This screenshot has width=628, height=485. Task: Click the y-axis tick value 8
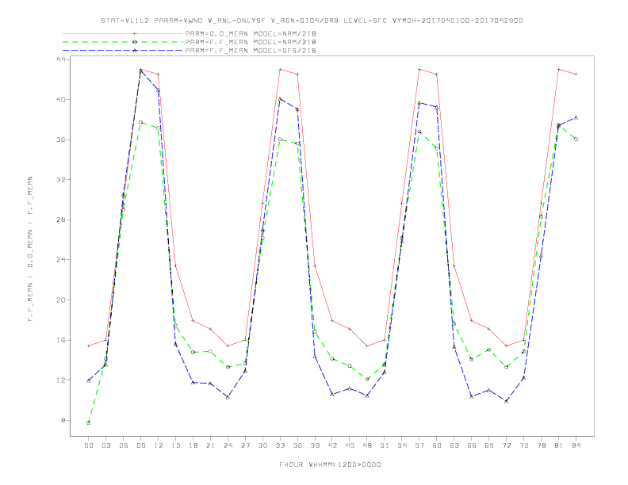tap(63, 420)
